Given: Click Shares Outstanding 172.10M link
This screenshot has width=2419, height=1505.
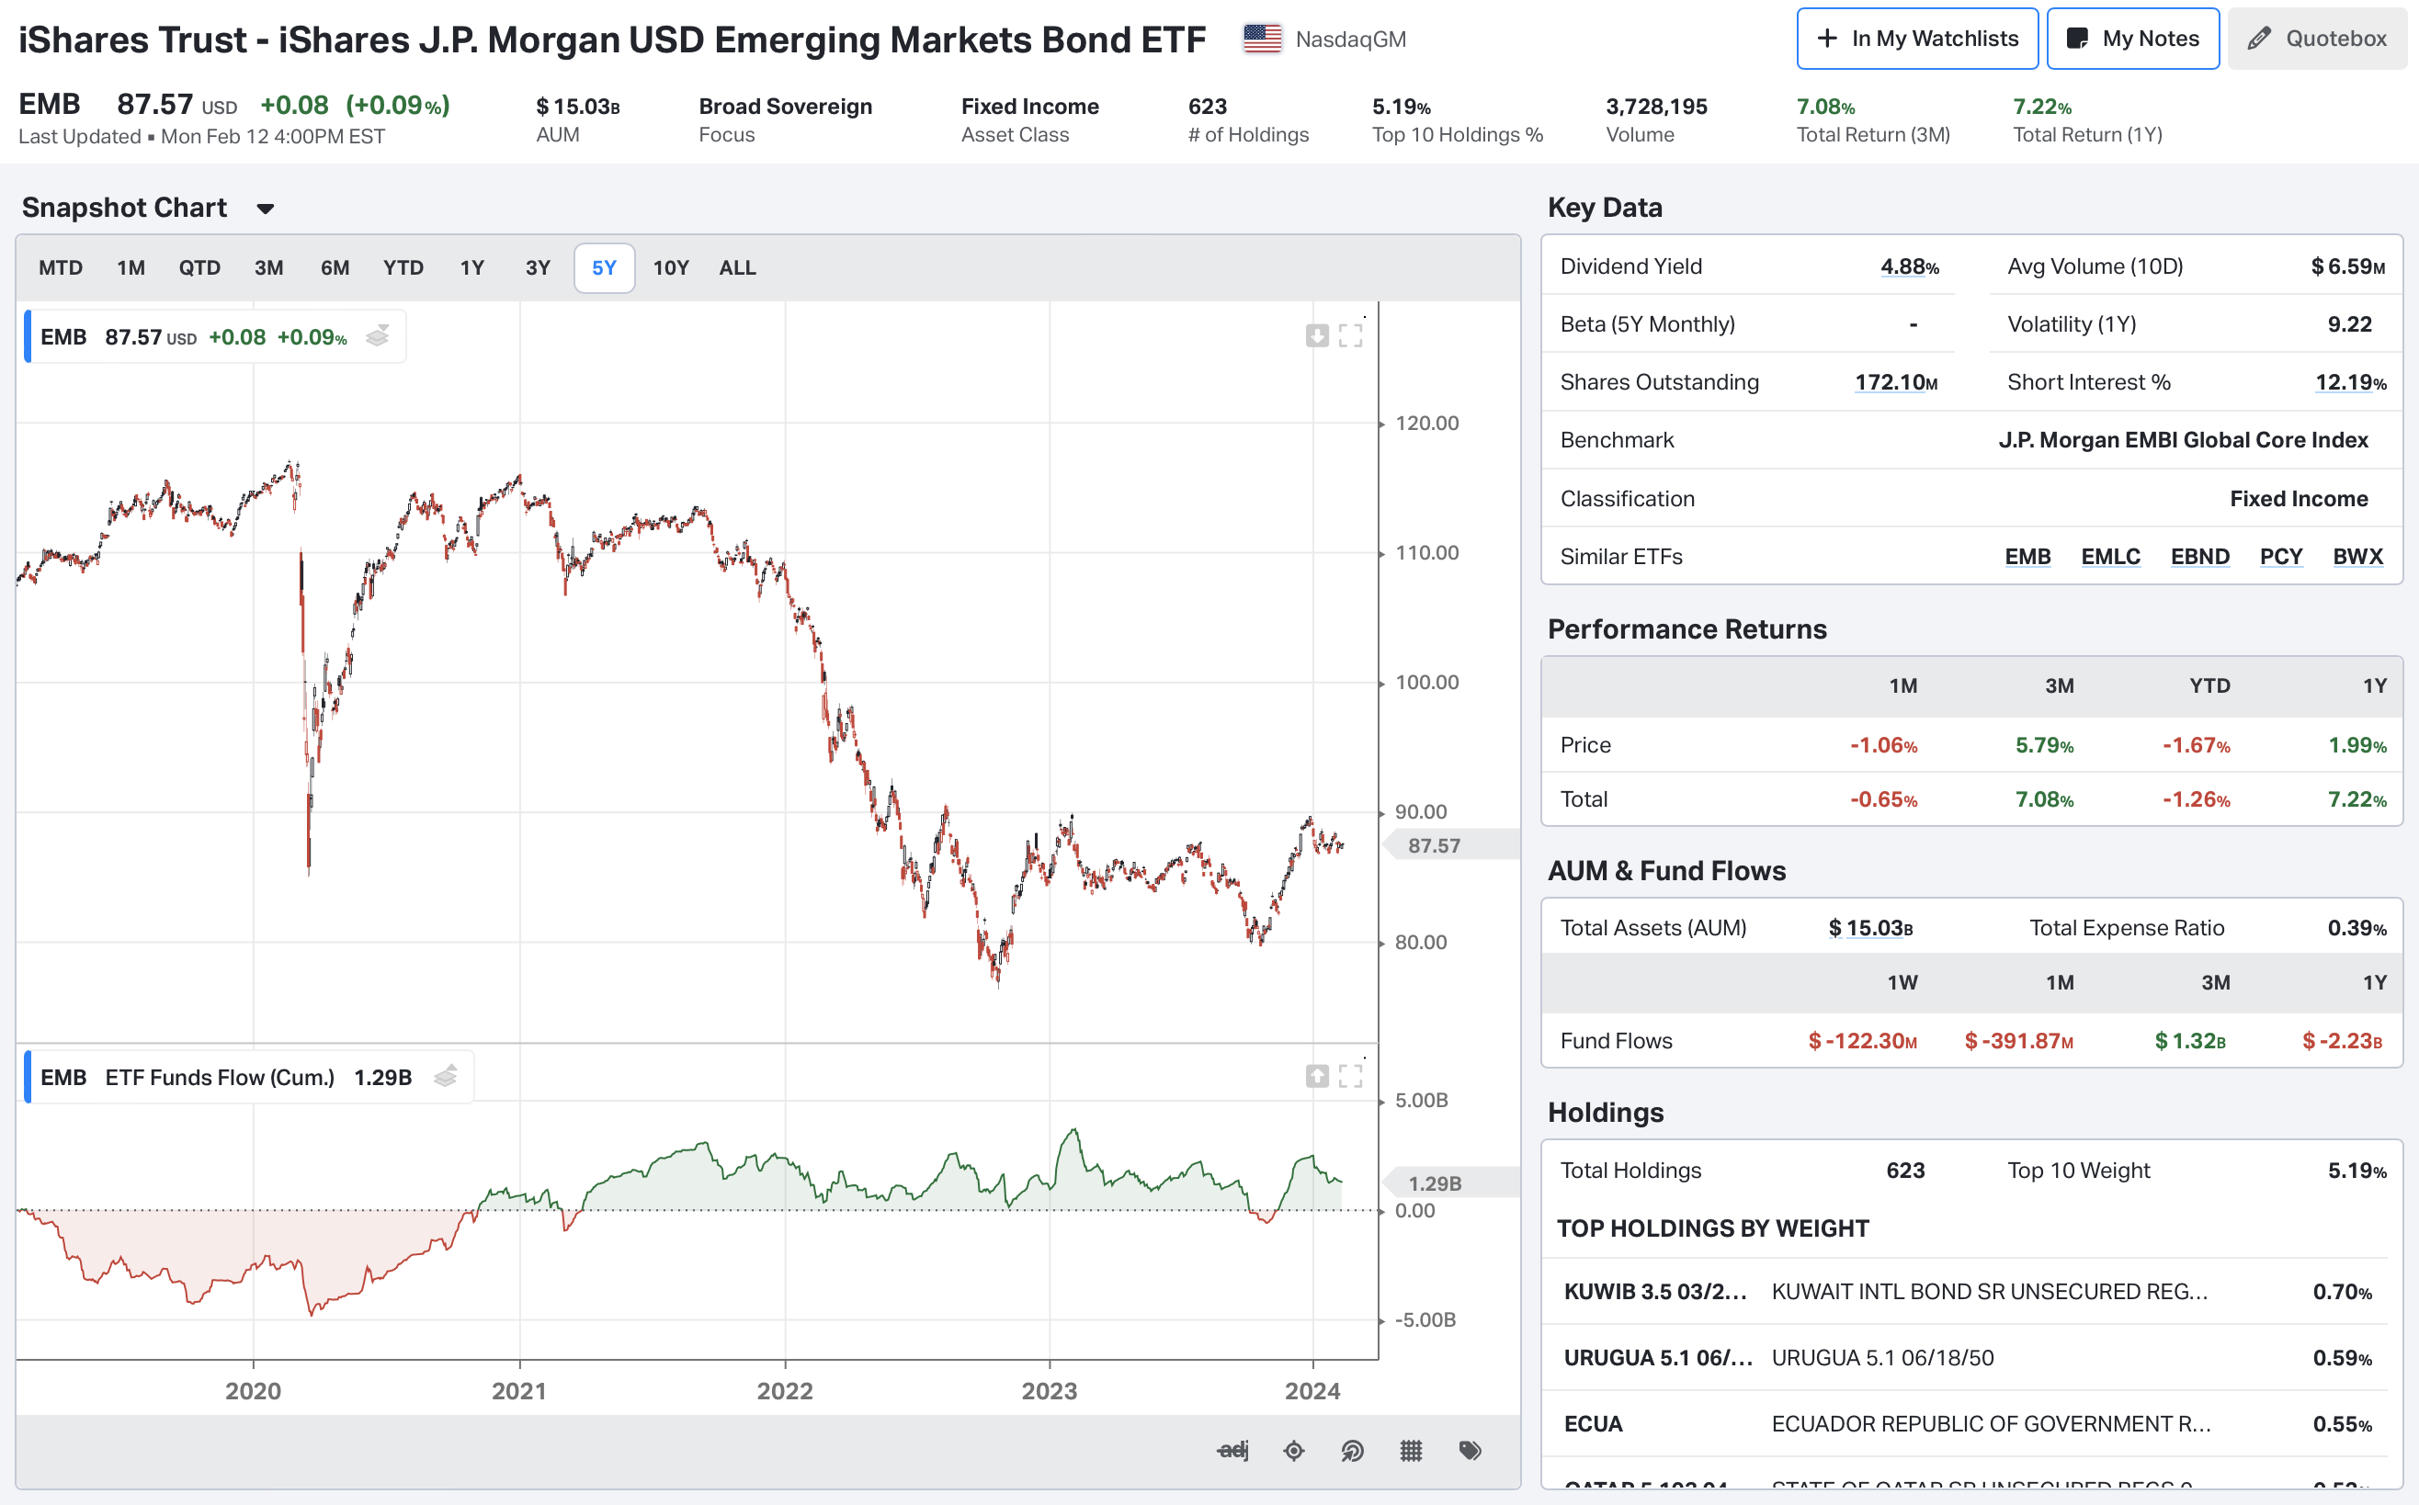Looking at the screenshot, I should (1896, 382).
